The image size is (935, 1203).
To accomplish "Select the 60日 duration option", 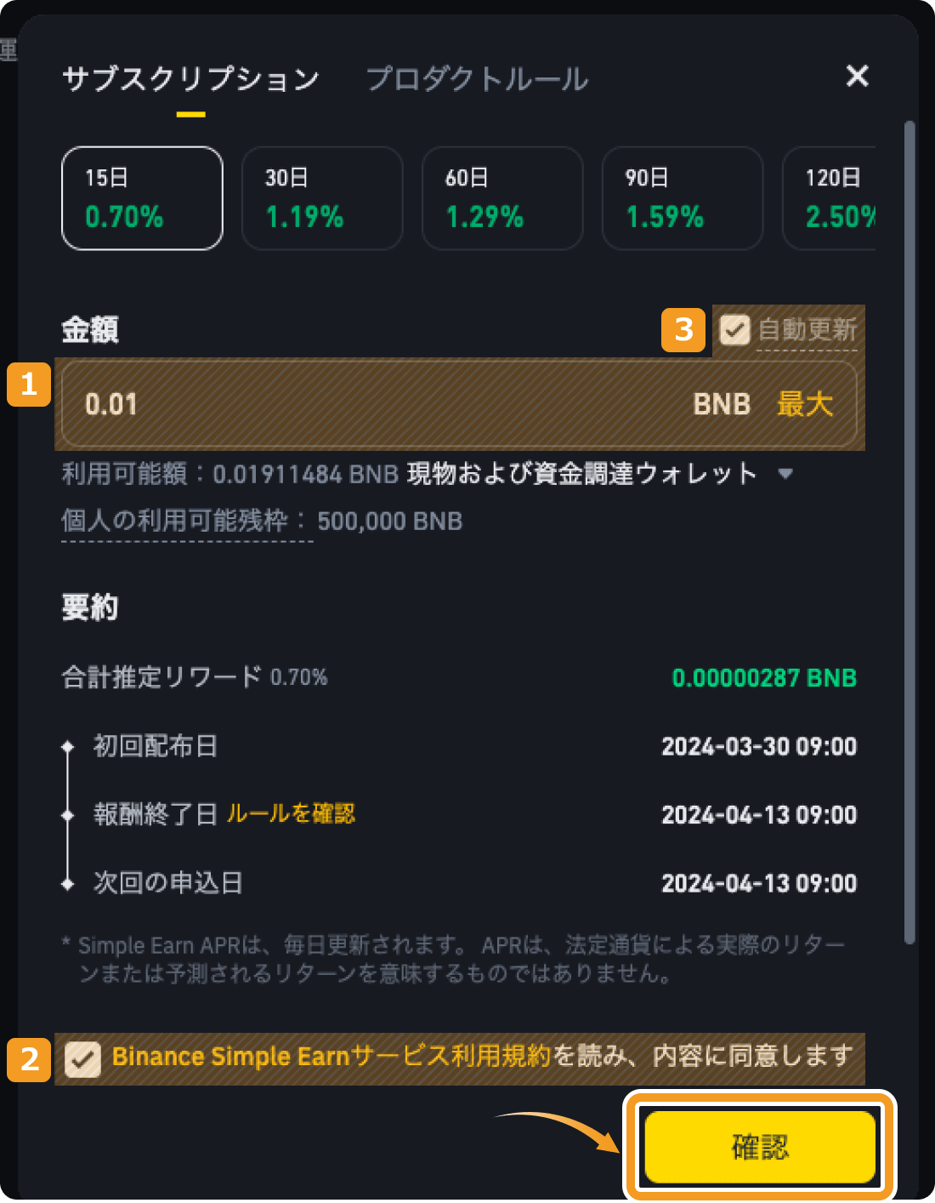I will tap(502, 198).
